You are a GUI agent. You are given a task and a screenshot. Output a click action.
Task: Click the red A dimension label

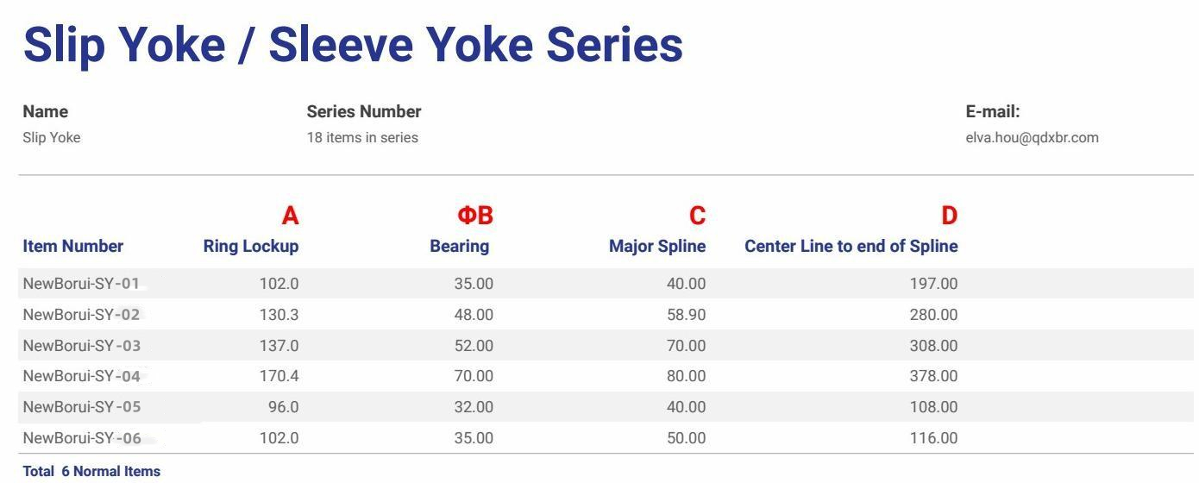(x=291, y=216)
